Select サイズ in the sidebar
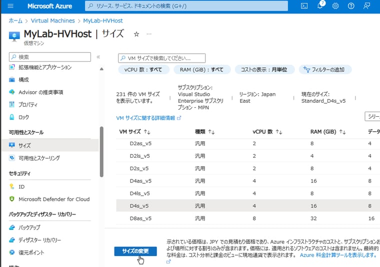 pyautogui.click(x=50, y=145)
